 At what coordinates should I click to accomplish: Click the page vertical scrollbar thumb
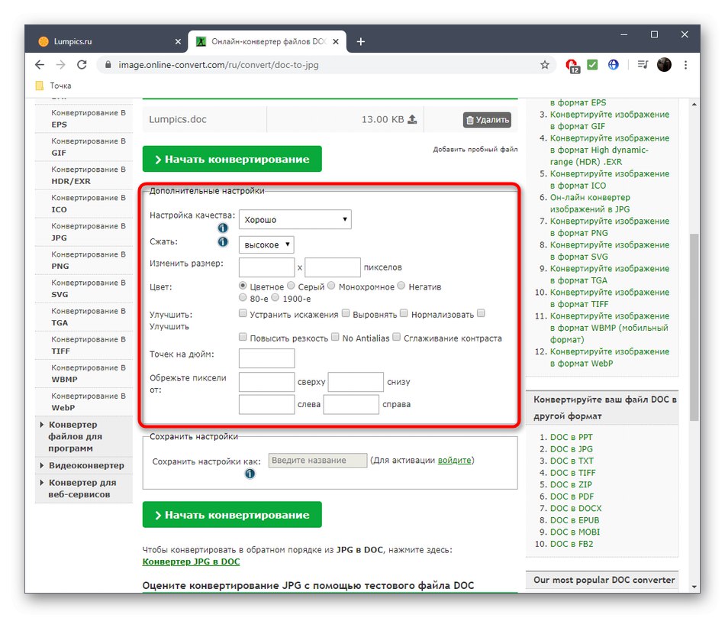point(694,327)
